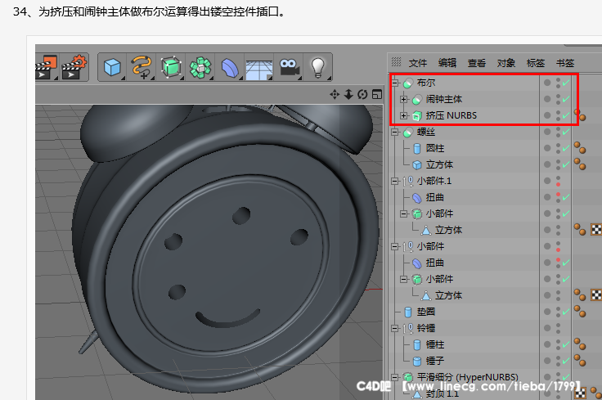Click the viewport pan arrows icon
Screen dimensions: 602x400
tap(335, 94)
